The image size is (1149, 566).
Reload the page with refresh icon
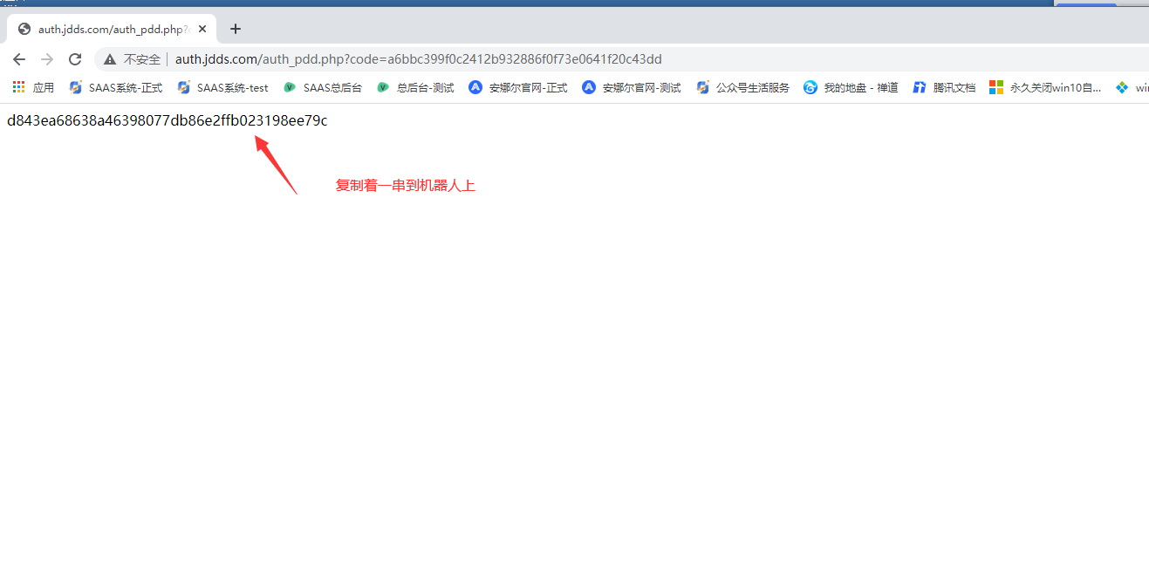pyautogui.click(x=75, y=59)
